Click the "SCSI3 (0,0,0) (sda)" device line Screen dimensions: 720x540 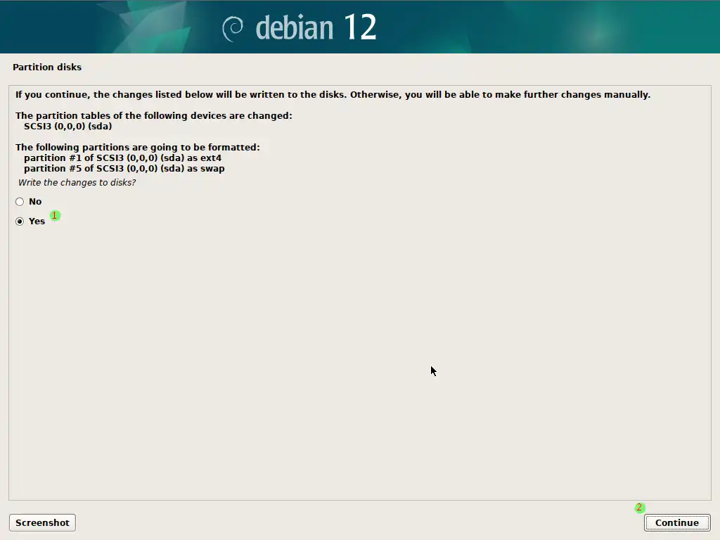67,127
